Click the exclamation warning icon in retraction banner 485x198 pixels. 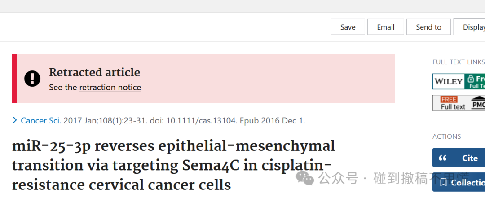(x=32, y=79)
